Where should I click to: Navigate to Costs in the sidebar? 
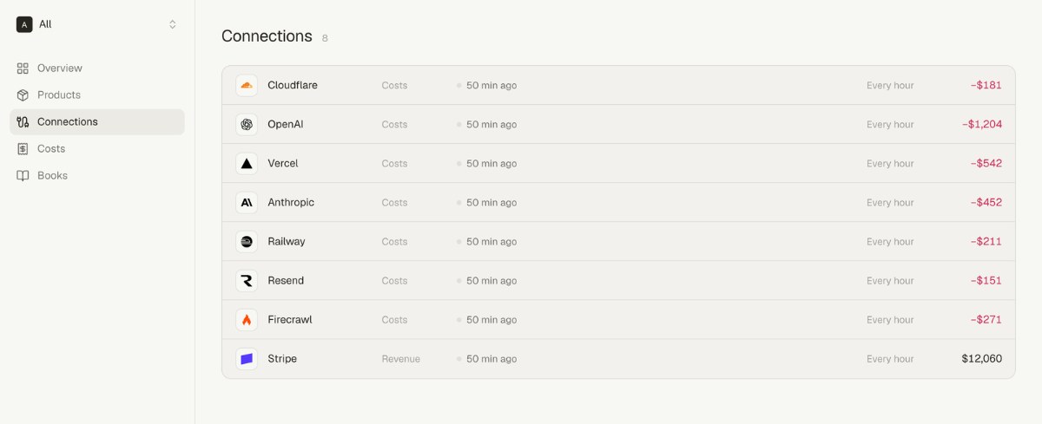97,148
